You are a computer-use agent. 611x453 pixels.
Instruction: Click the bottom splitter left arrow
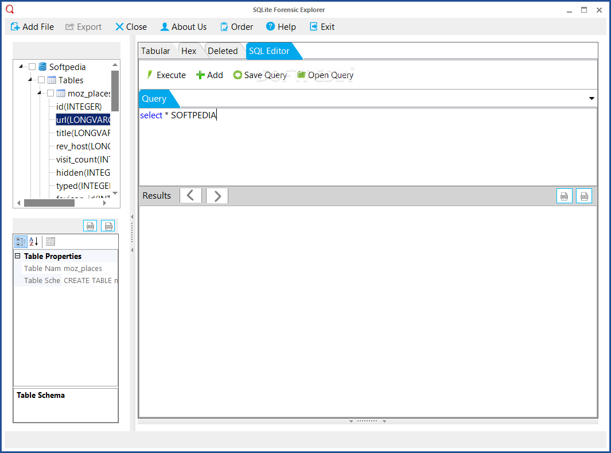pos(351,421)
